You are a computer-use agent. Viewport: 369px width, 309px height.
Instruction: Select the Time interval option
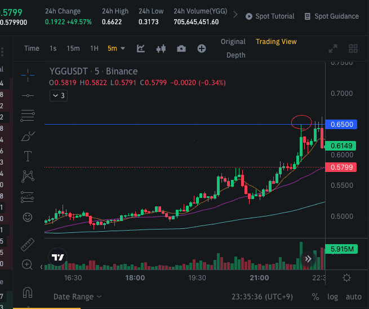point(32,48)
